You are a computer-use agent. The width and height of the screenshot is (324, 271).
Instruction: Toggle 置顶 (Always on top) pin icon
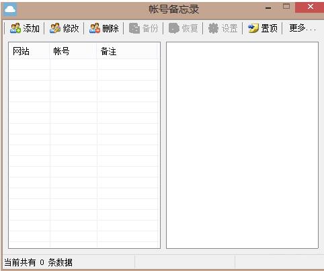point(253,28)
